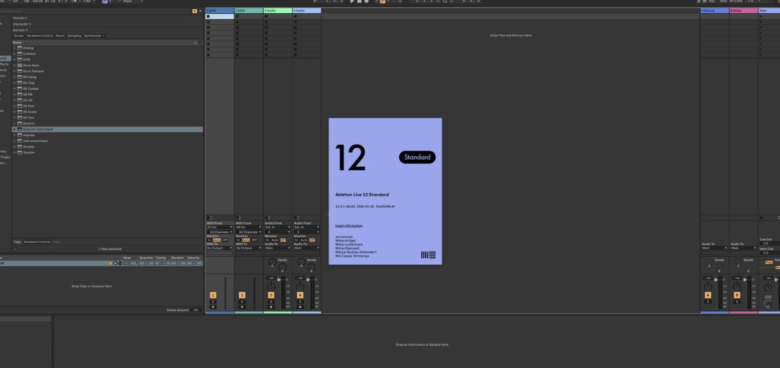Stop the first clip slot on 3 Audio

point(266,17)
